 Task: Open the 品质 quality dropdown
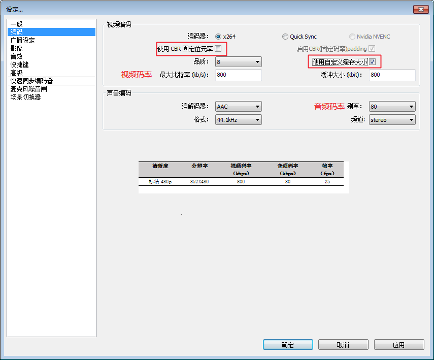238,62
